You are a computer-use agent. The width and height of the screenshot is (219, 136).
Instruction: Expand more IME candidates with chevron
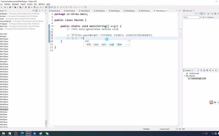128,45
